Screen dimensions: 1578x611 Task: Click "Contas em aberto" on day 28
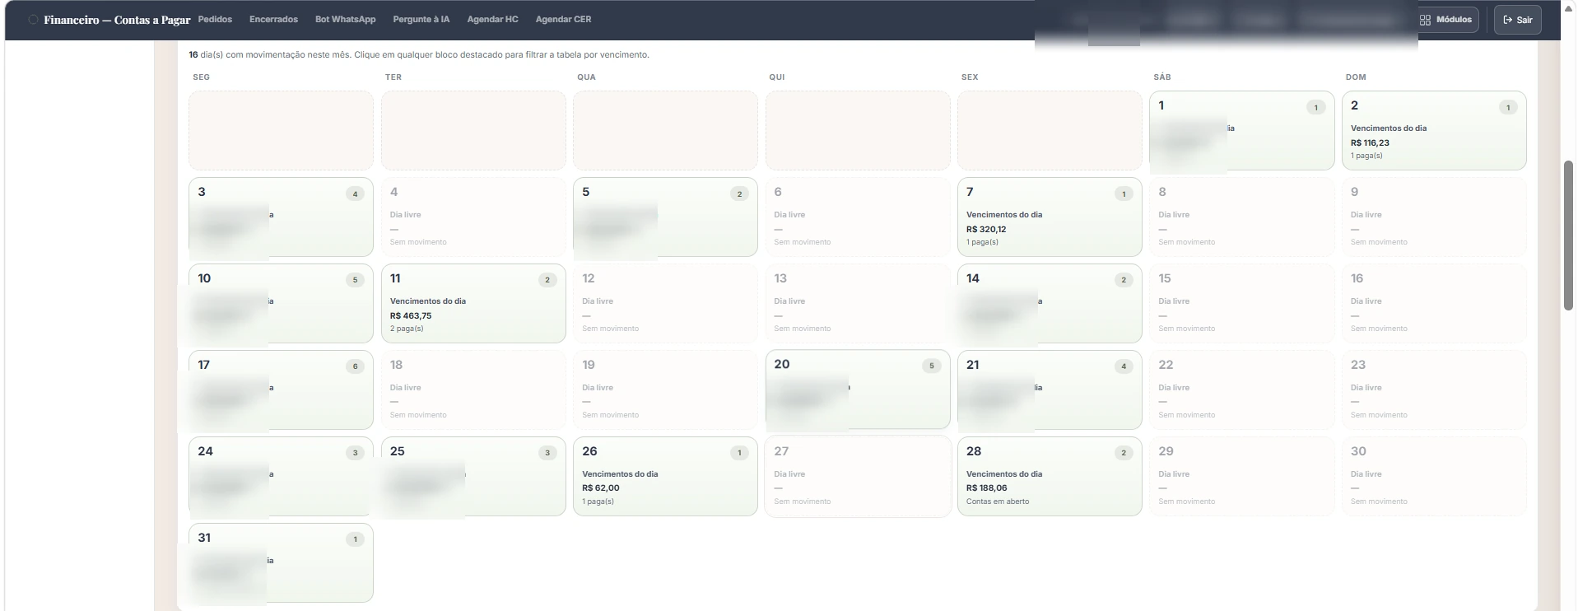point(998,501)
